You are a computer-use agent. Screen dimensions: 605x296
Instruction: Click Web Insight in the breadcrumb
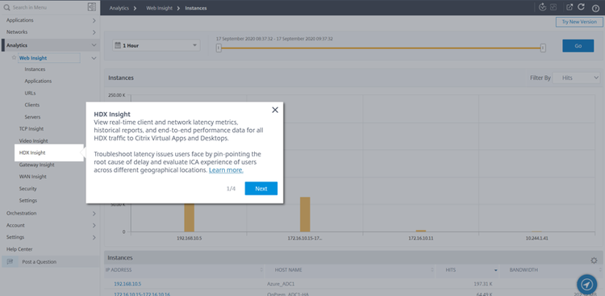coord(160,8)
